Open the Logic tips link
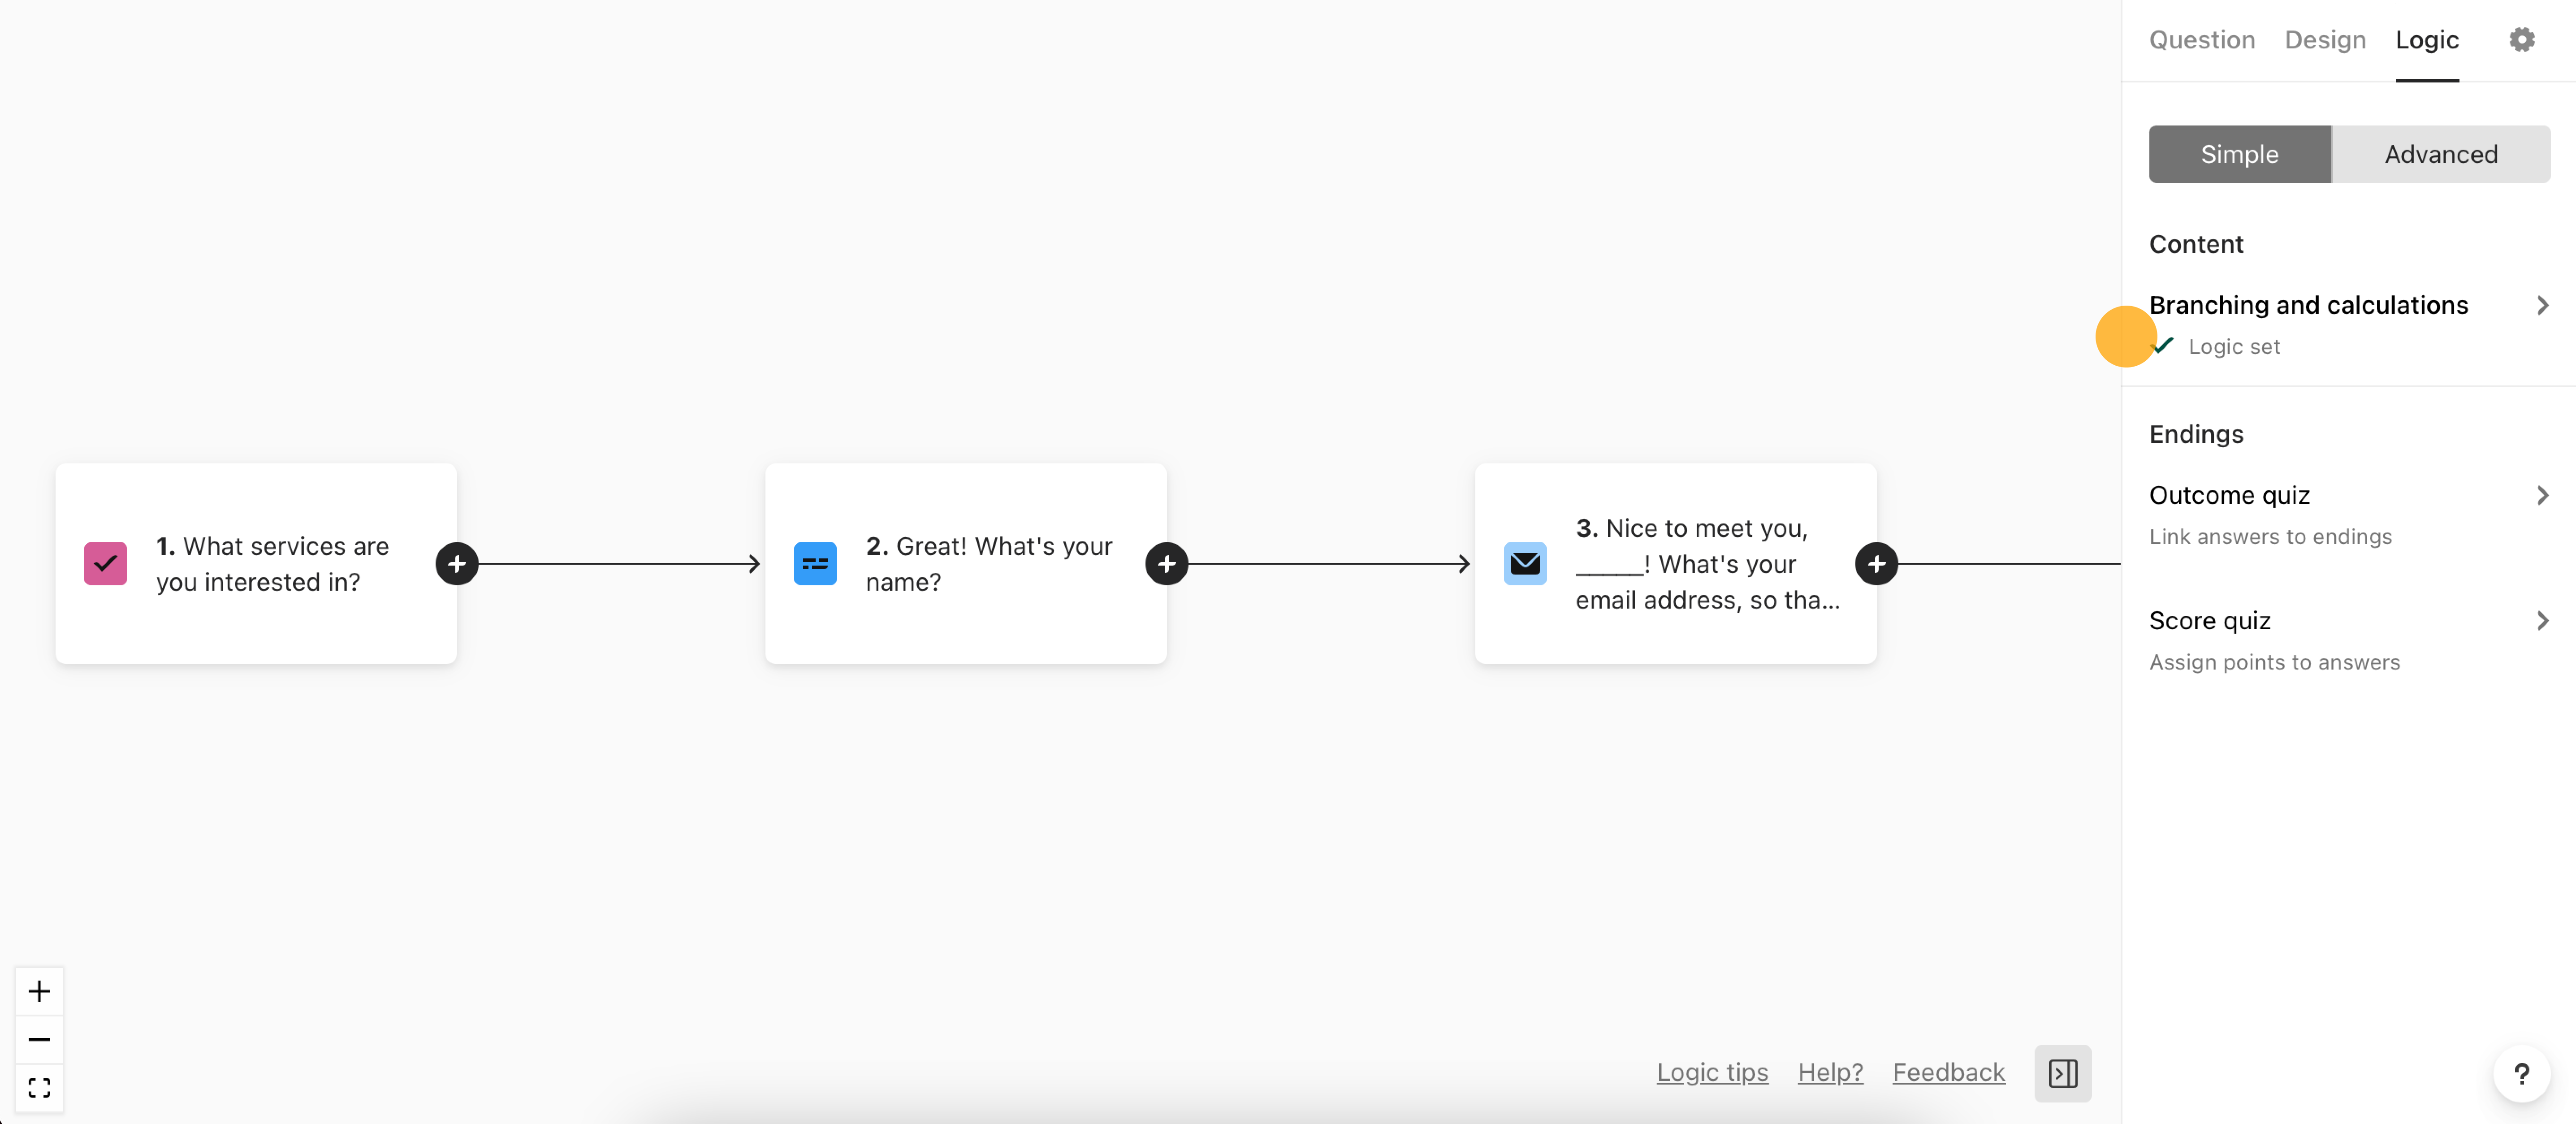Screen dimensions: 2576x1124 point(1712,1072)
